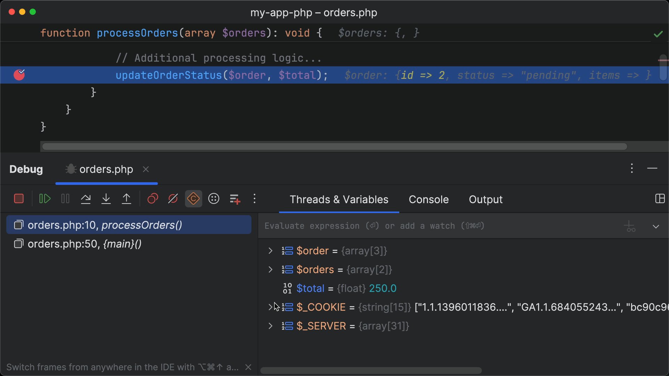
Task: Click the "Switch frames from anywhere" hint text
Action: [x=122, y=367]
